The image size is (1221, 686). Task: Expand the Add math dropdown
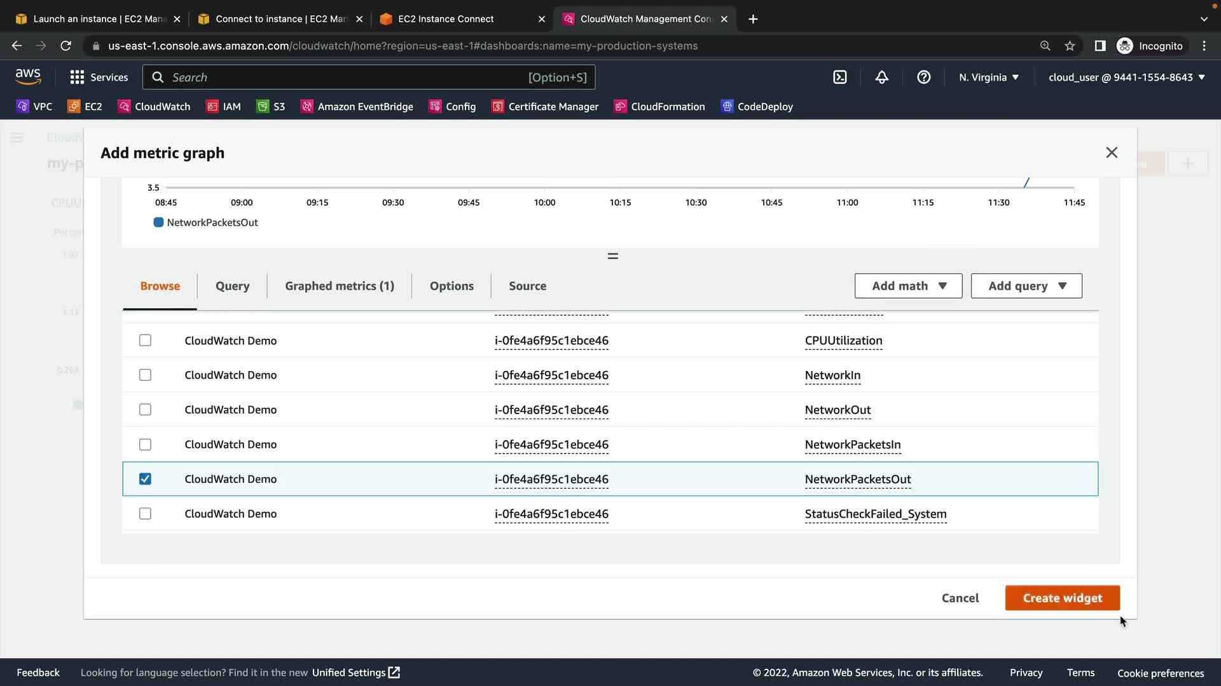(x=908, y=286)
